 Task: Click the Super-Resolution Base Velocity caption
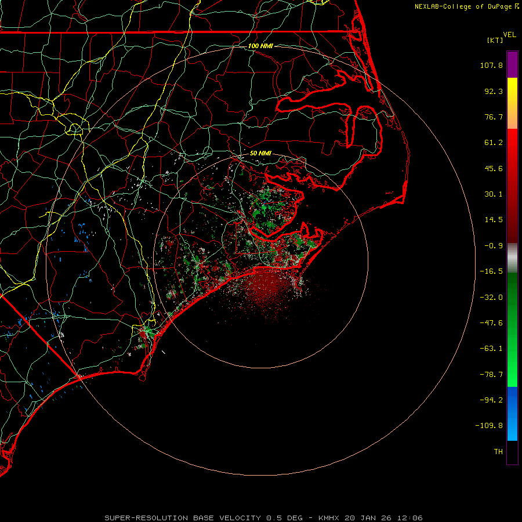click(x=263, y=518)
